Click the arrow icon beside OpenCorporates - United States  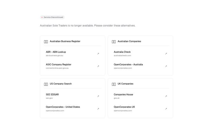tap(98, 109)
